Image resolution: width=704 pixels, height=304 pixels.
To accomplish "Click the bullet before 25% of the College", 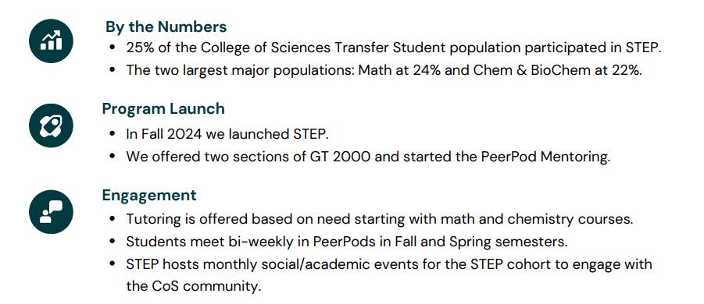I will point(113,48).
